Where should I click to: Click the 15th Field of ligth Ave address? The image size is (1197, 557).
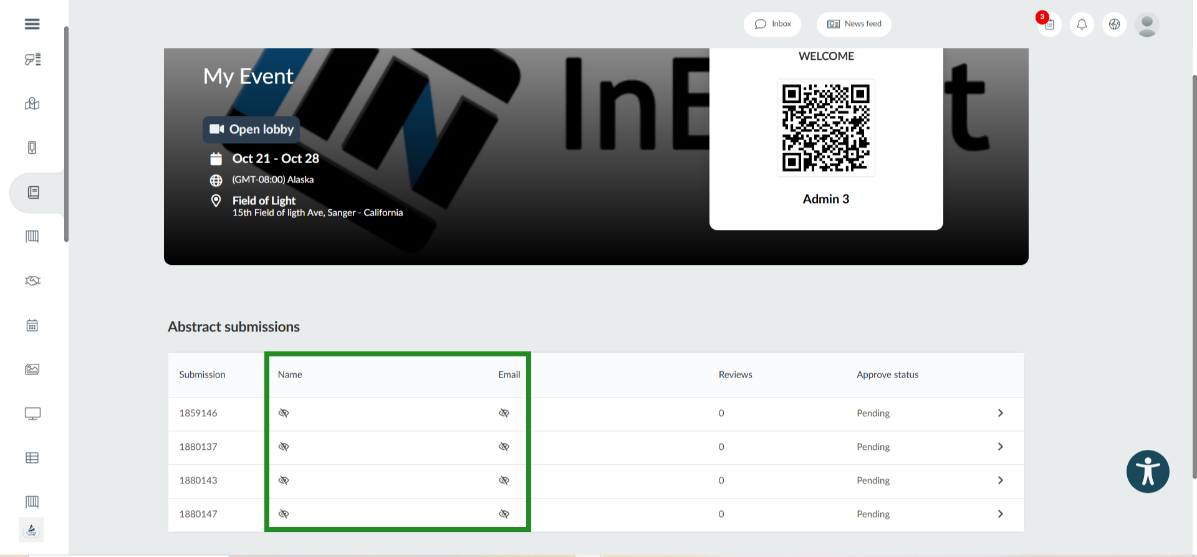point(317,212)
